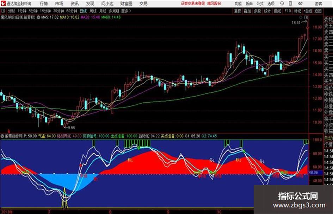Click the G1: 85.20 indicator value

click(193, 136)
